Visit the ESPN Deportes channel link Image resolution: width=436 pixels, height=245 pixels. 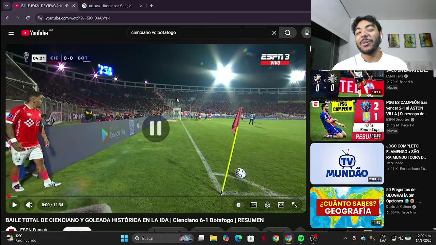coord(398,120)
